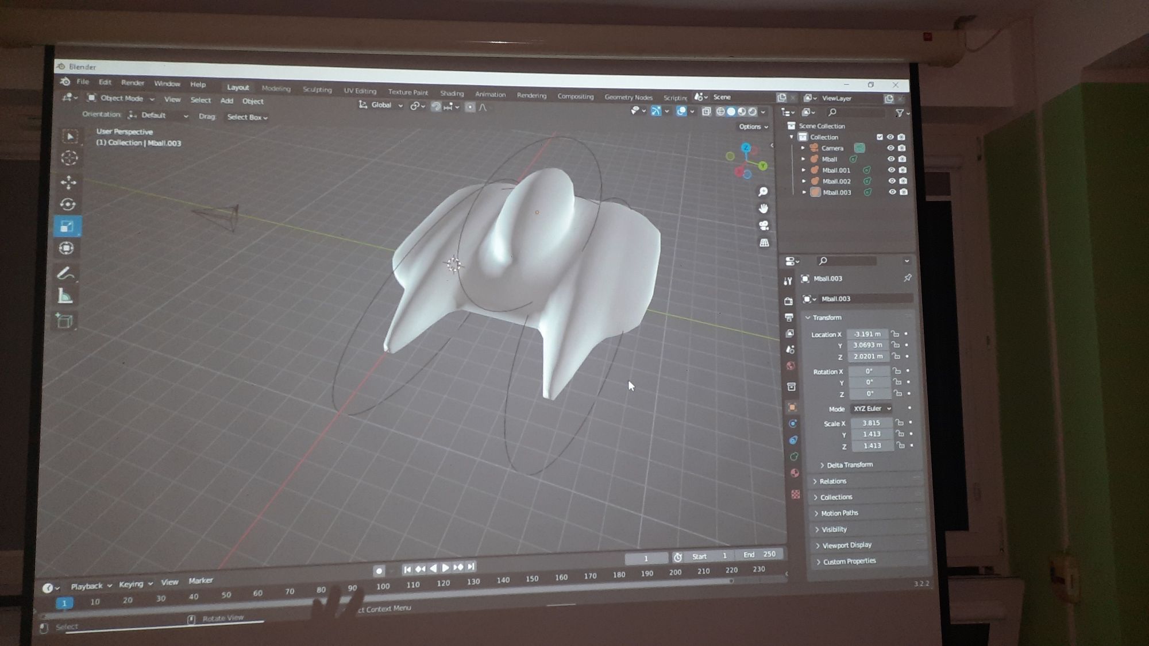Image resolution: width=1149 pixels, height=646 pixels.
Task: Open the Scene properties tab
Action: tap(791, 349)
